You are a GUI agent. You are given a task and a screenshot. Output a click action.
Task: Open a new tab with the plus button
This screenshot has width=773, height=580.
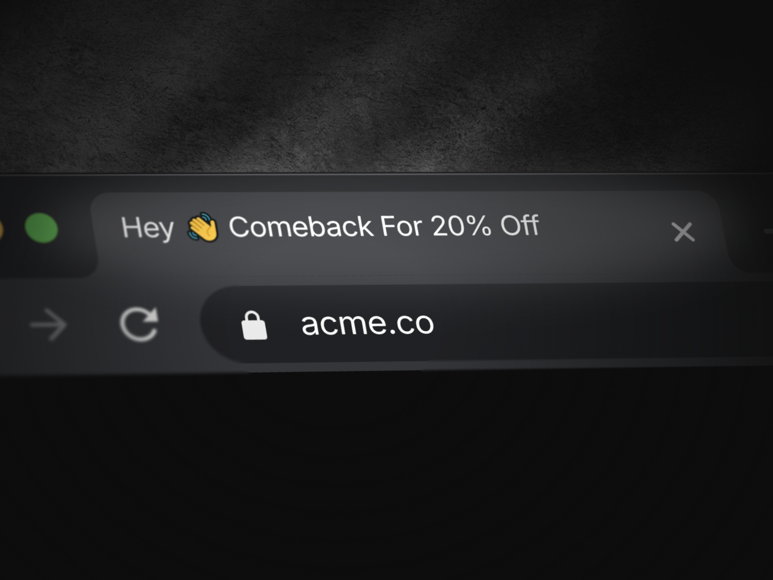pos(769,232)
